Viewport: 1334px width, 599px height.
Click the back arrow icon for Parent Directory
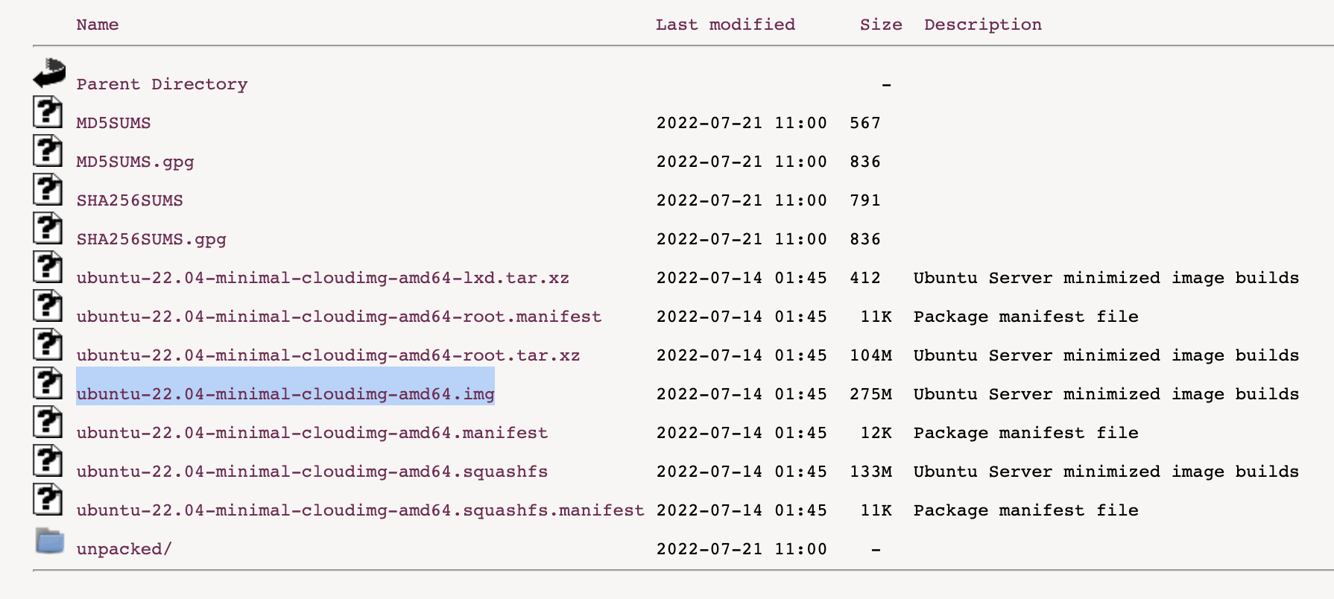tap(49, 74)
